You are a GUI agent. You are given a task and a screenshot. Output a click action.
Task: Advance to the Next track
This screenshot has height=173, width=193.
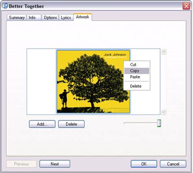[55, 164]
